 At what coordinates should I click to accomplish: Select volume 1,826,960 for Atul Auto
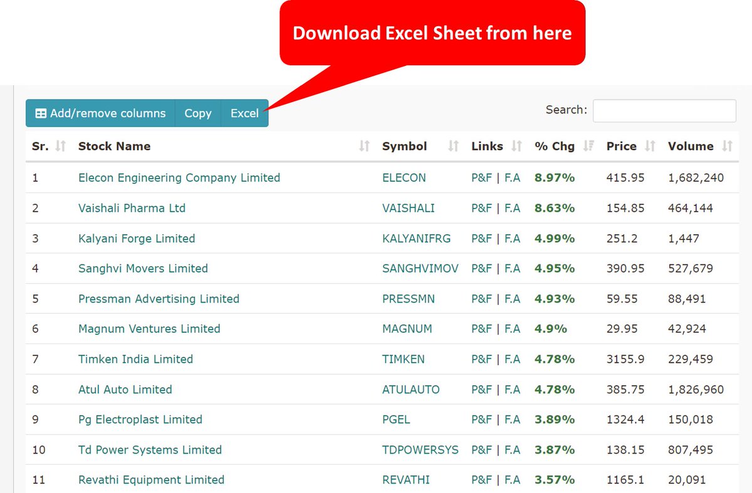[696, 389]
